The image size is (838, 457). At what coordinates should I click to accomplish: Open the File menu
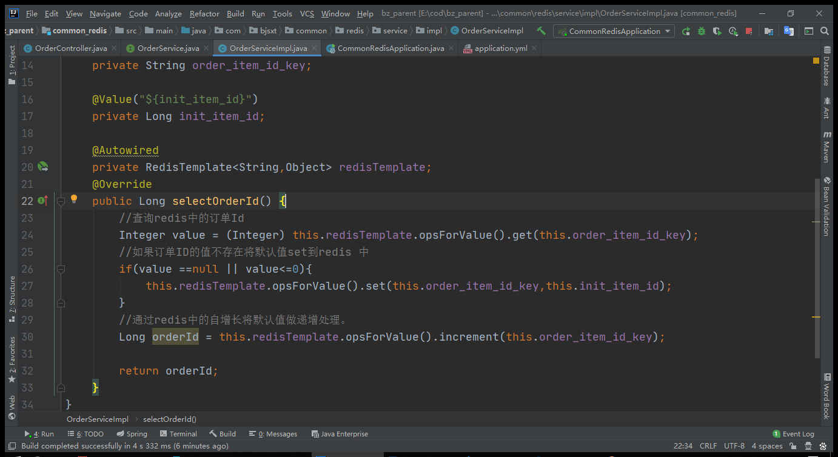click(x=32, y=13)
